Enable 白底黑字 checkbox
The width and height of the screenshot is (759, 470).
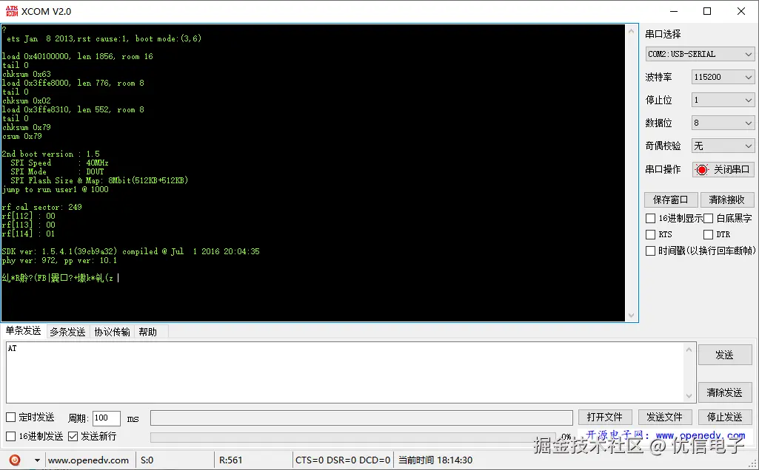708,218
